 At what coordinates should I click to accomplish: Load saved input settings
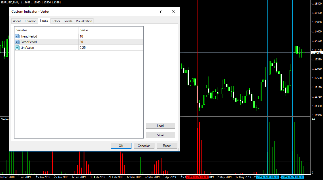pyautogui.click(x=160, y=126)
